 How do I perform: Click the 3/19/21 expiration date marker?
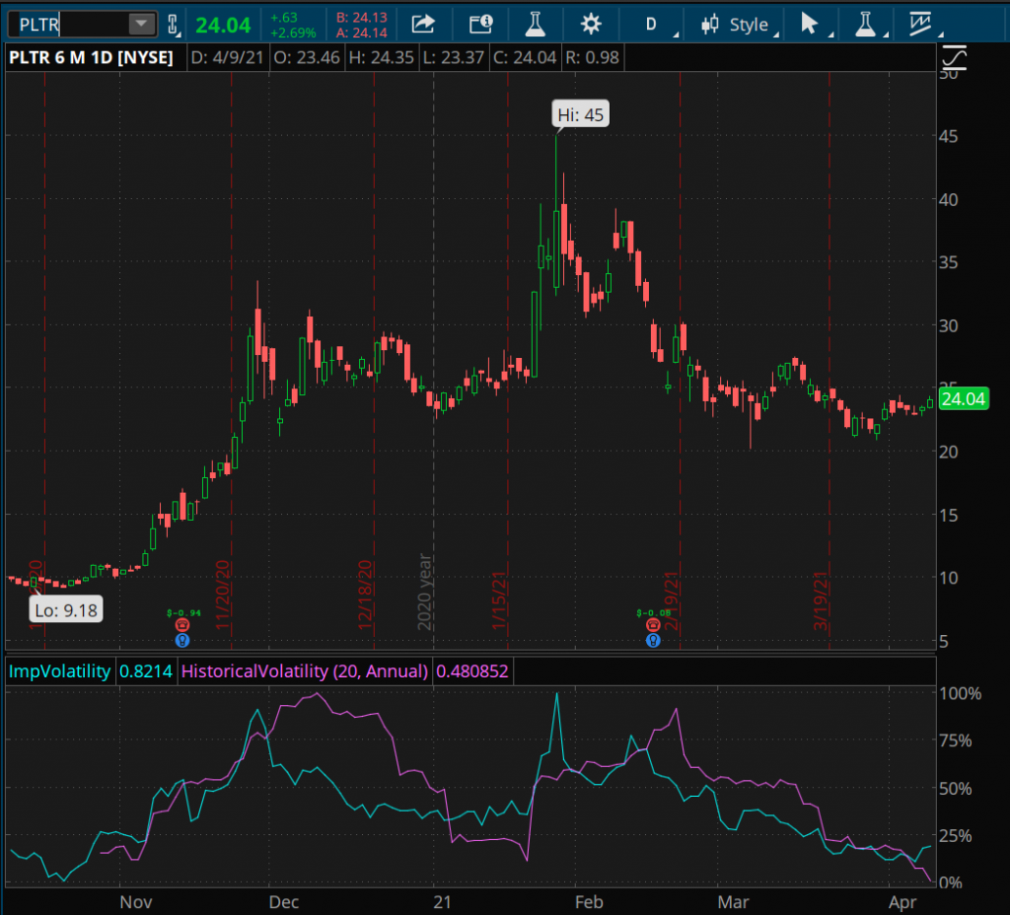coord(821,601)
